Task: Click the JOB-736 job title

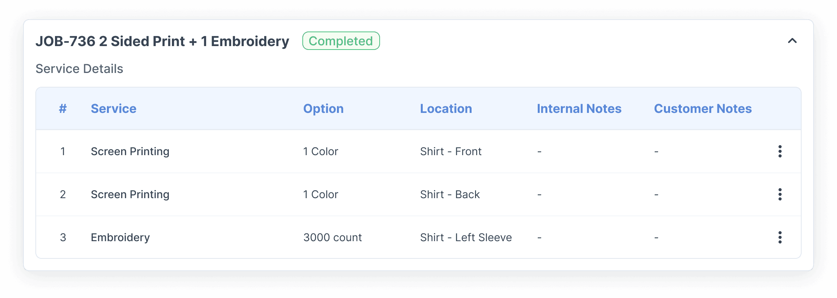Action: click(162, 41)
